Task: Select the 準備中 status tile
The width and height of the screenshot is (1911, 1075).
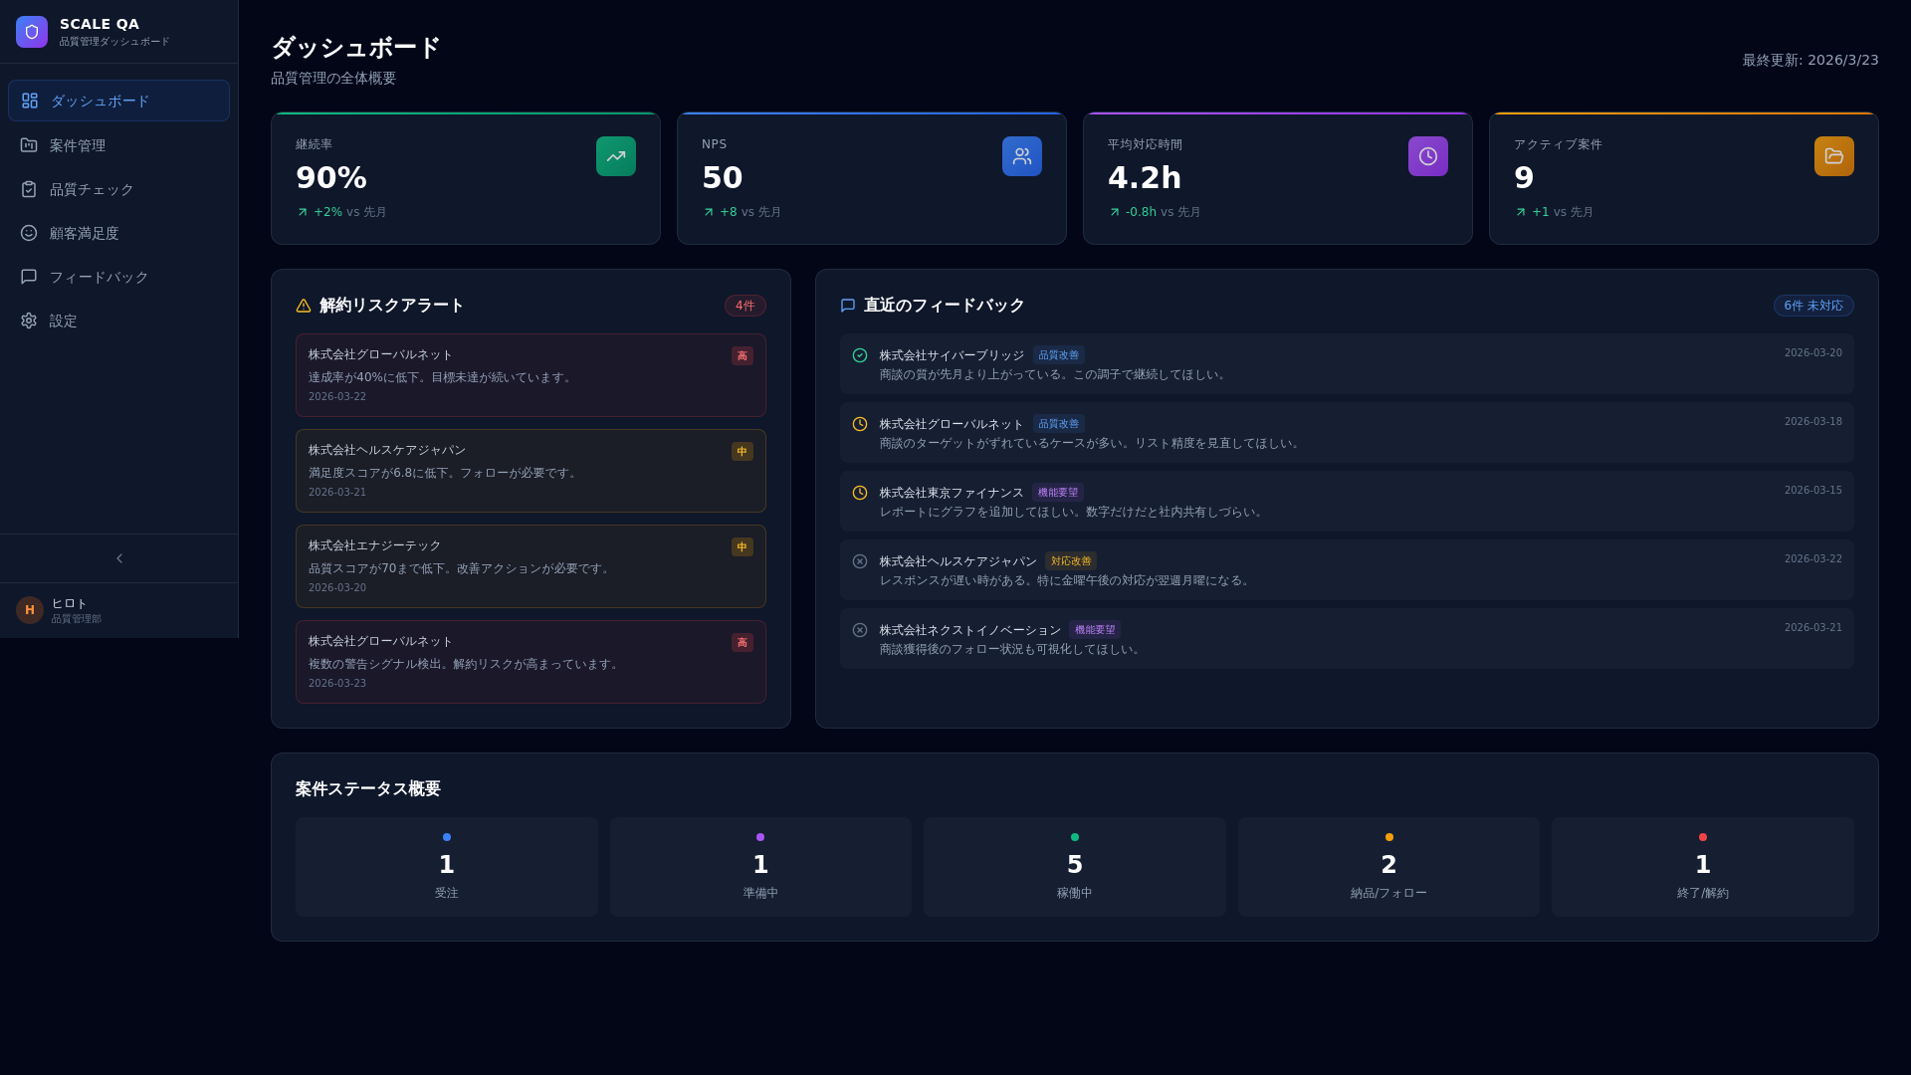Action: [760, 867]
